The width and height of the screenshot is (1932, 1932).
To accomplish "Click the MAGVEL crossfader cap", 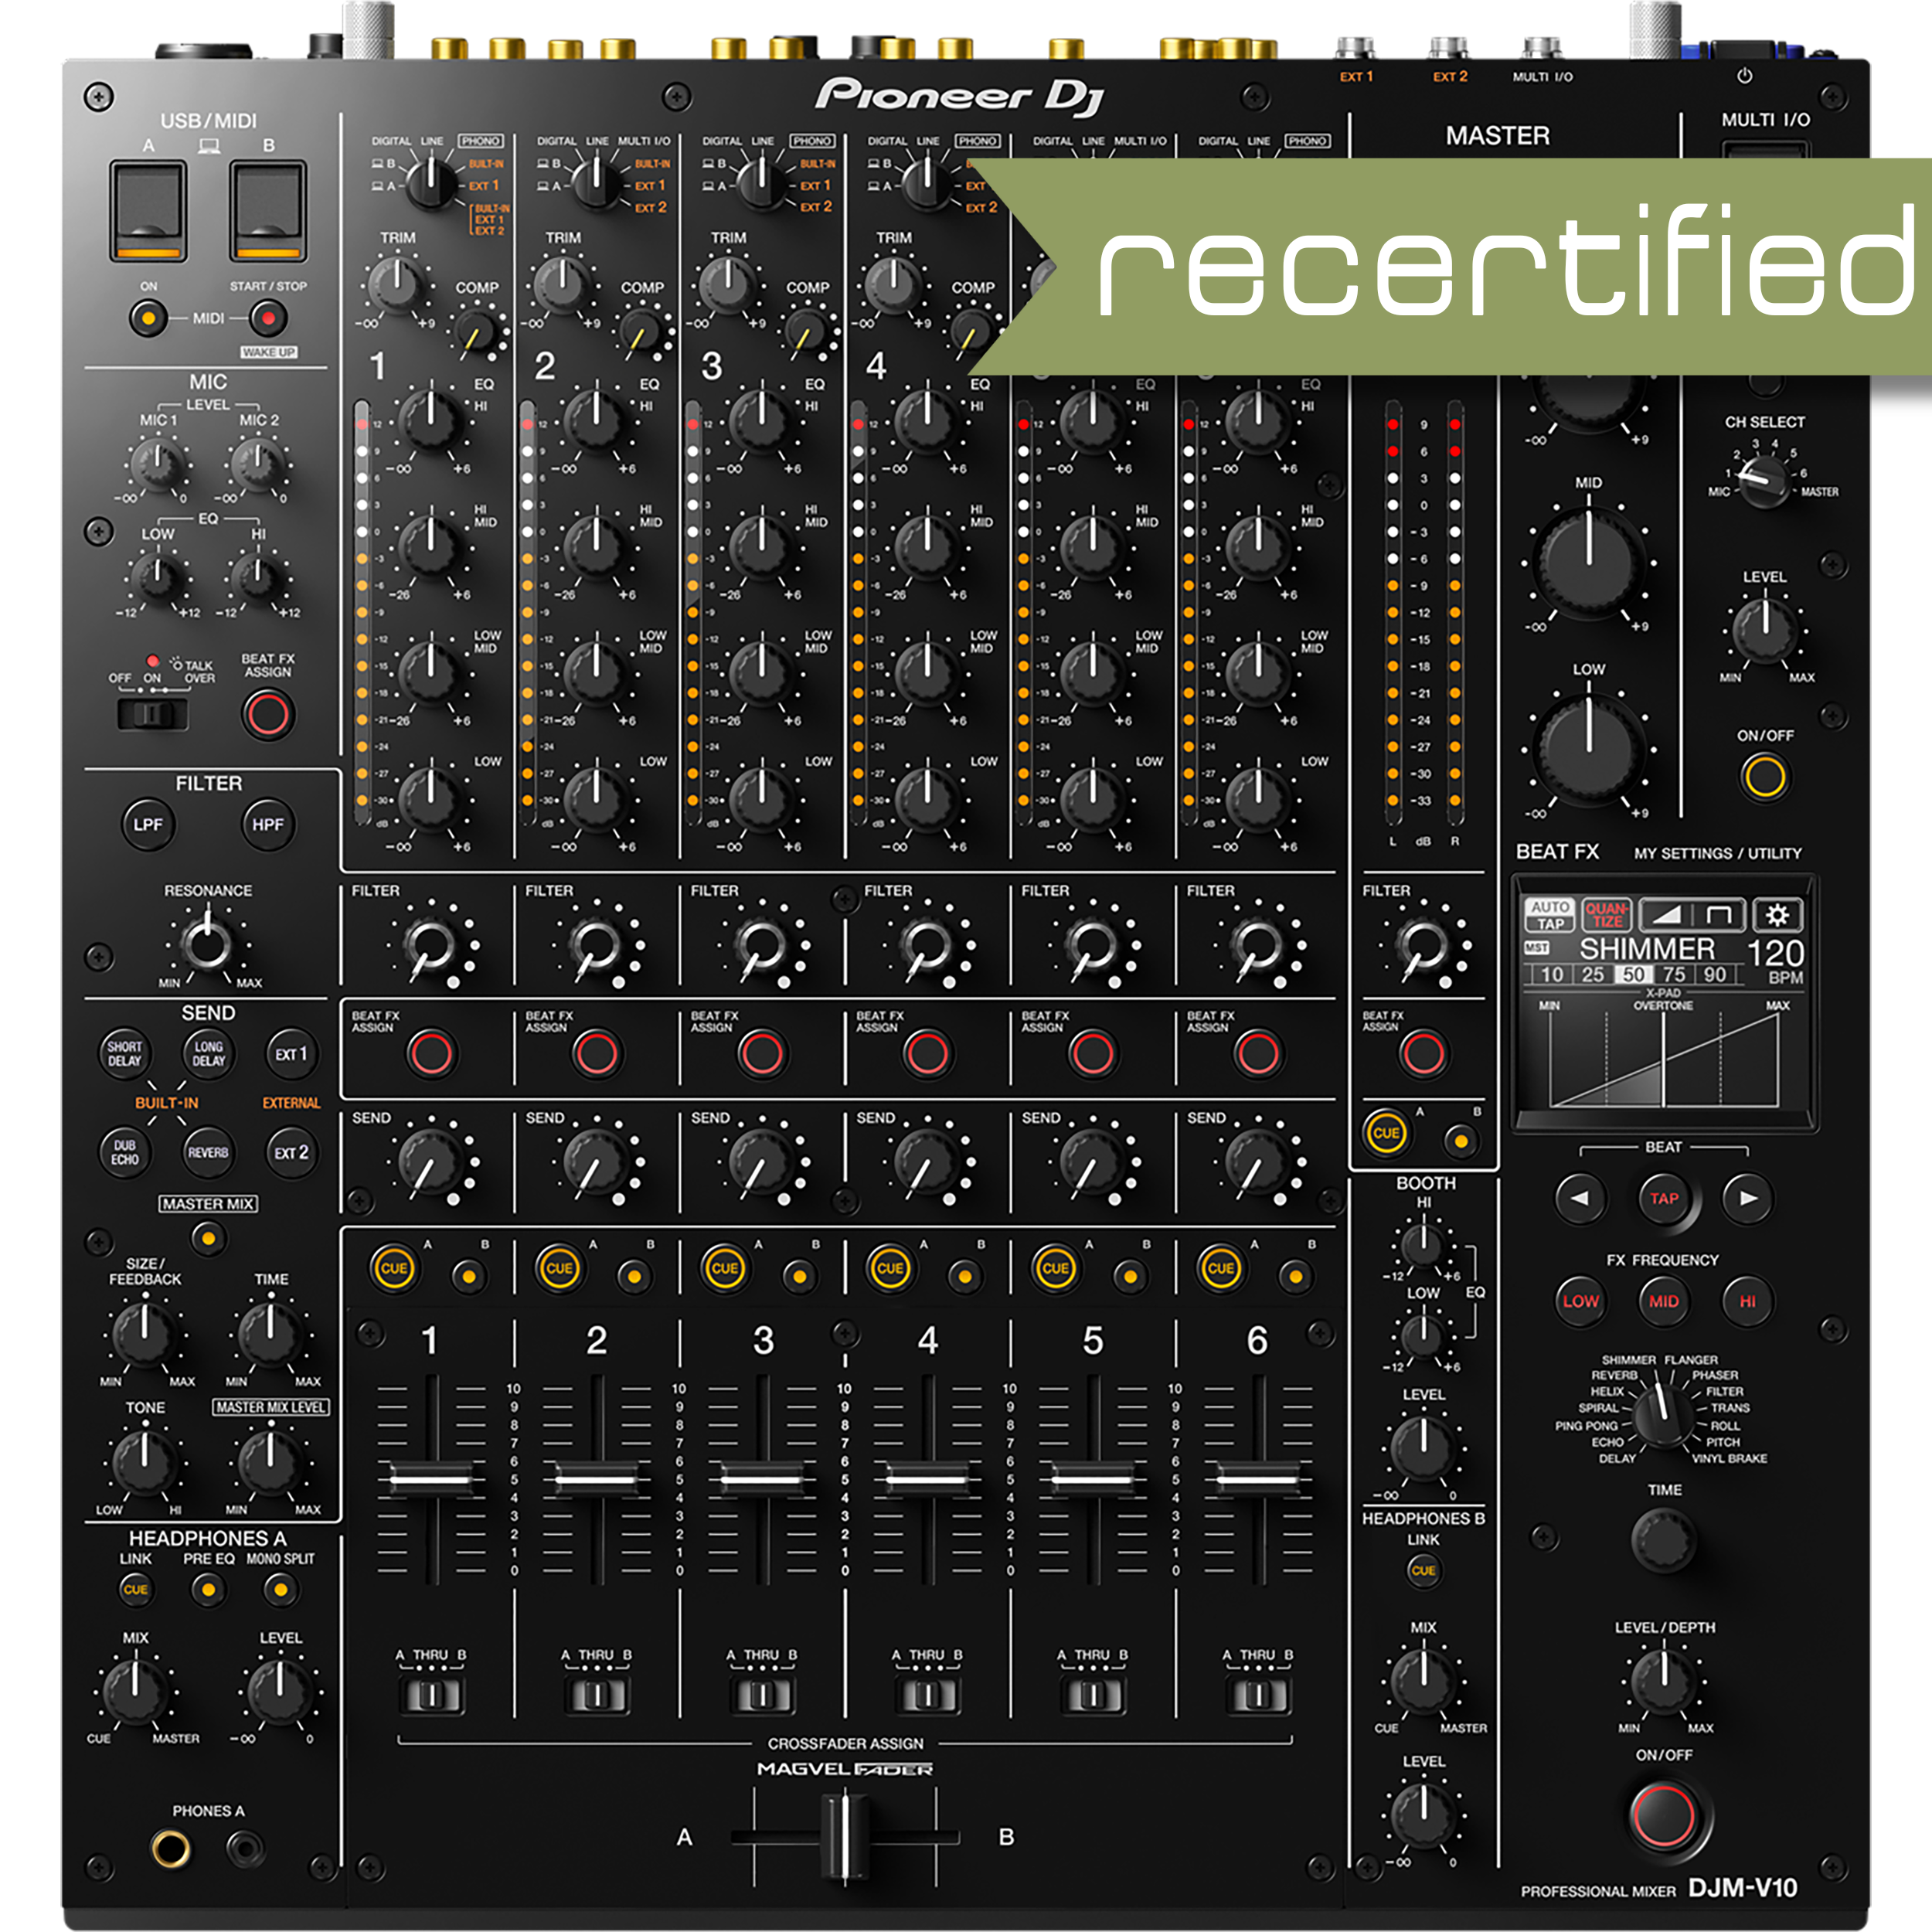I will (x=845, y=1837).
